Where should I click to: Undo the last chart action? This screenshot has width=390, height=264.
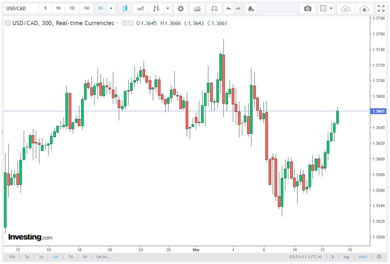pyautogui.click(x=229, y=8)
